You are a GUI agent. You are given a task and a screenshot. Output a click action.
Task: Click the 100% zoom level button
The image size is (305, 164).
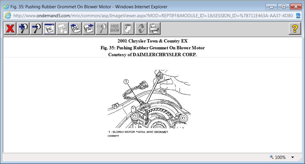(278, 157)
